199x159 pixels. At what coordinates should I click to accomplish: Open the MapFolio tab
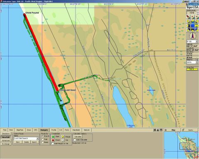click(20, 130)
